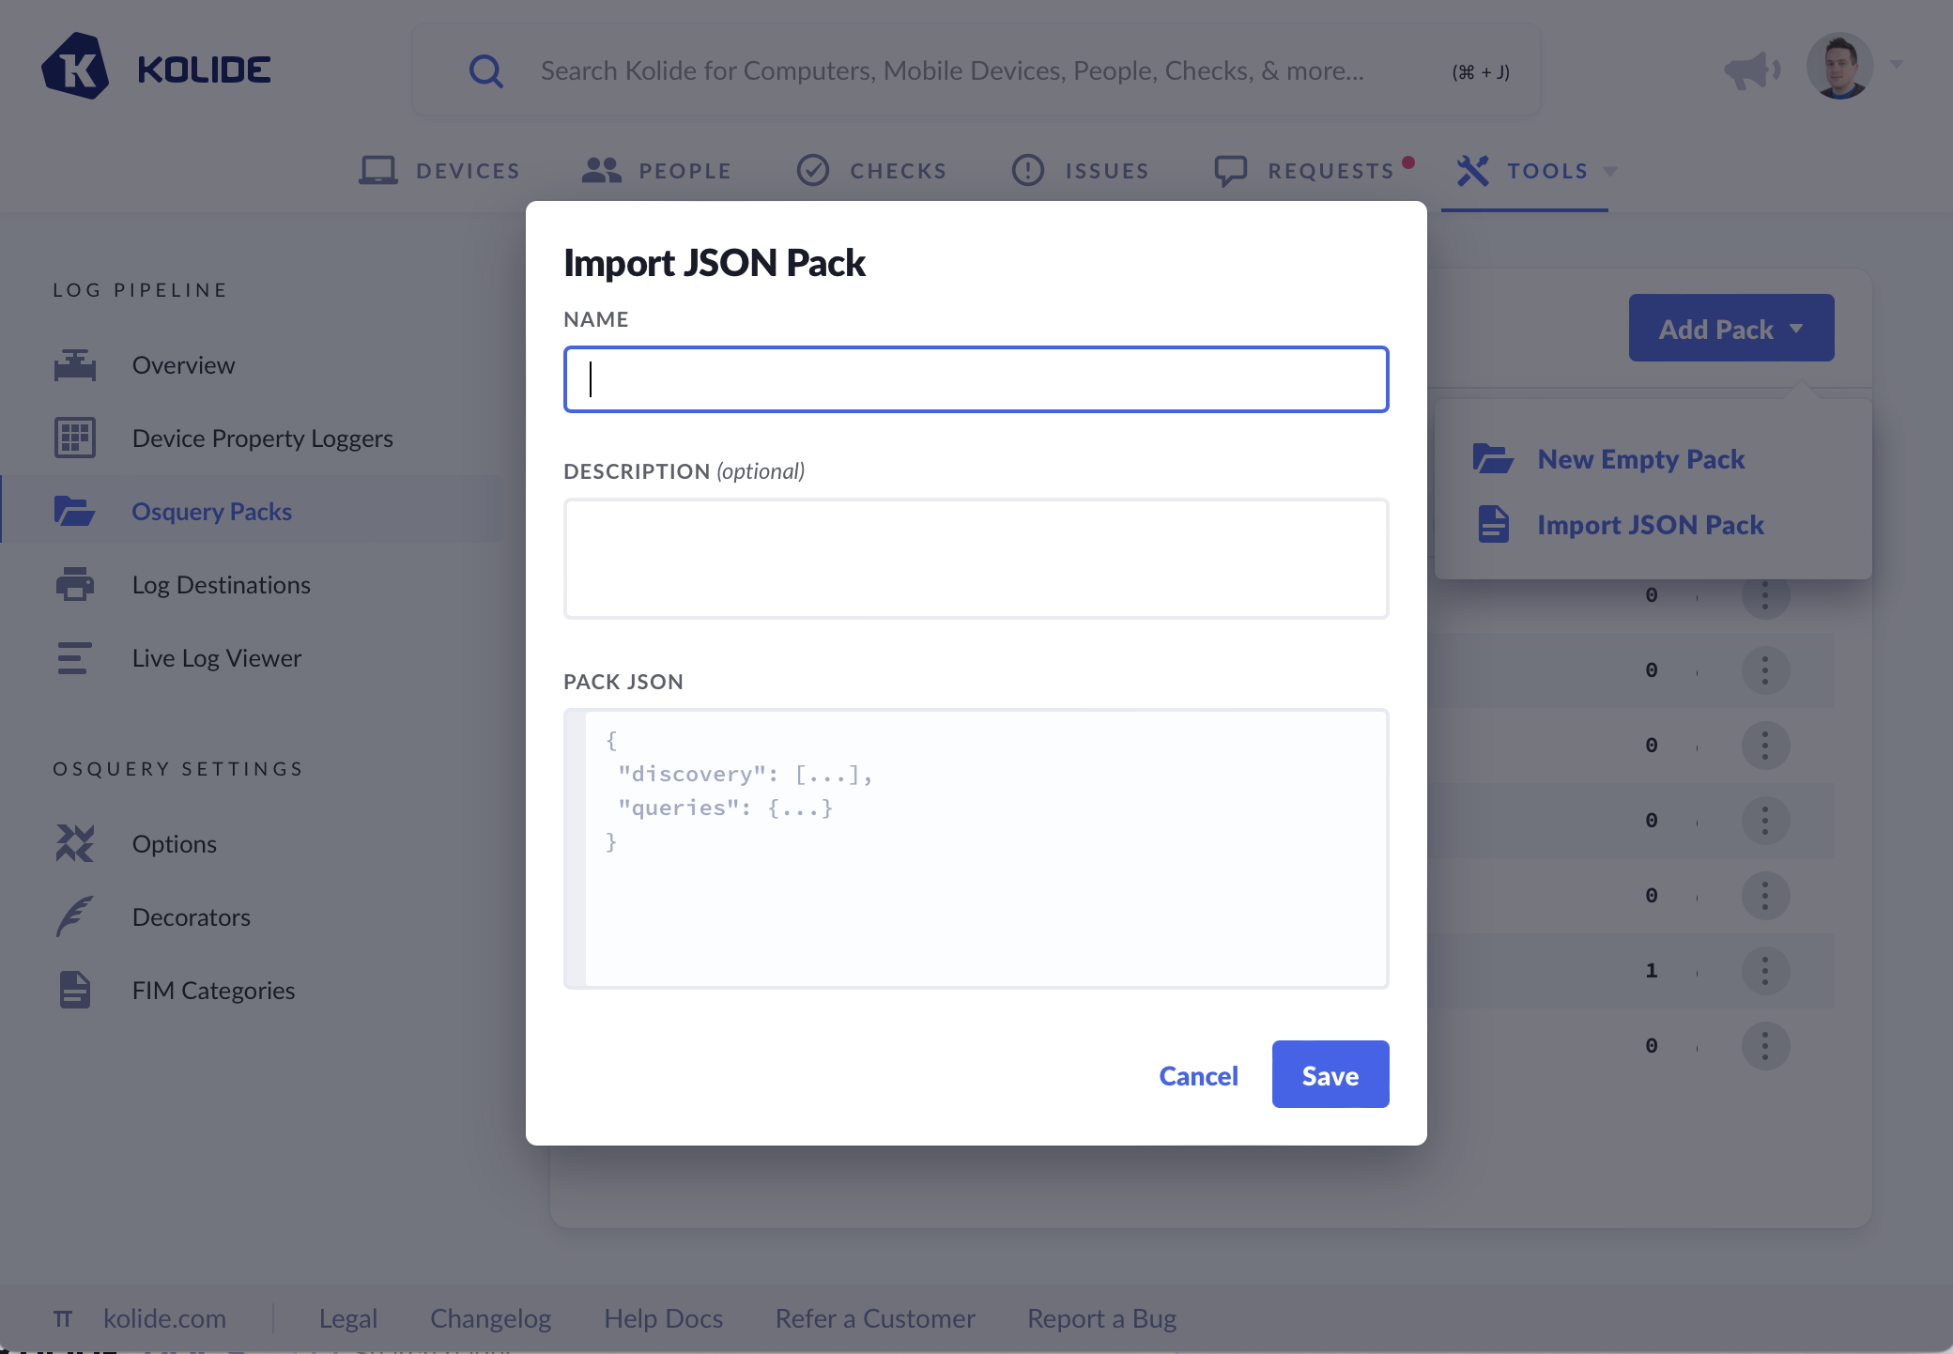Expand the Tools navigation dropdown arrow

(1610, 171)
